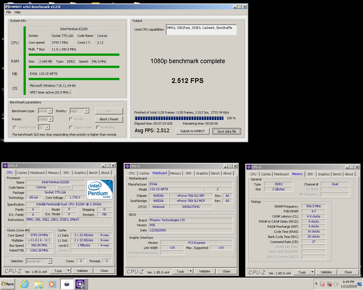The height and width of the screenshot is (290, 363).
Task: Click the taskbar clock 6:49 PM
Action: click(348, 282)
